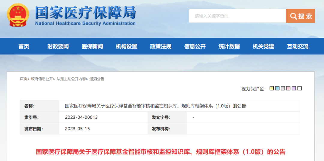Select the pink eye-protection color swatch

(289, 89)
